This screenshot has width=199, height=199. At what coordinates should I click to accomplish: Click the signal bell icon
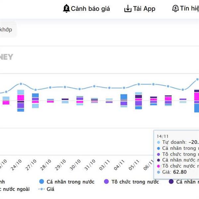click(x=175, y=9)
